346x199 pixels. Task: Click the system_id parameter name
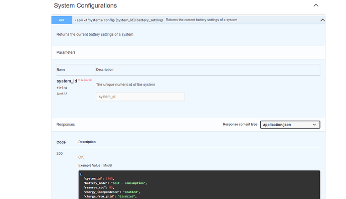click(x=67, y=81)
